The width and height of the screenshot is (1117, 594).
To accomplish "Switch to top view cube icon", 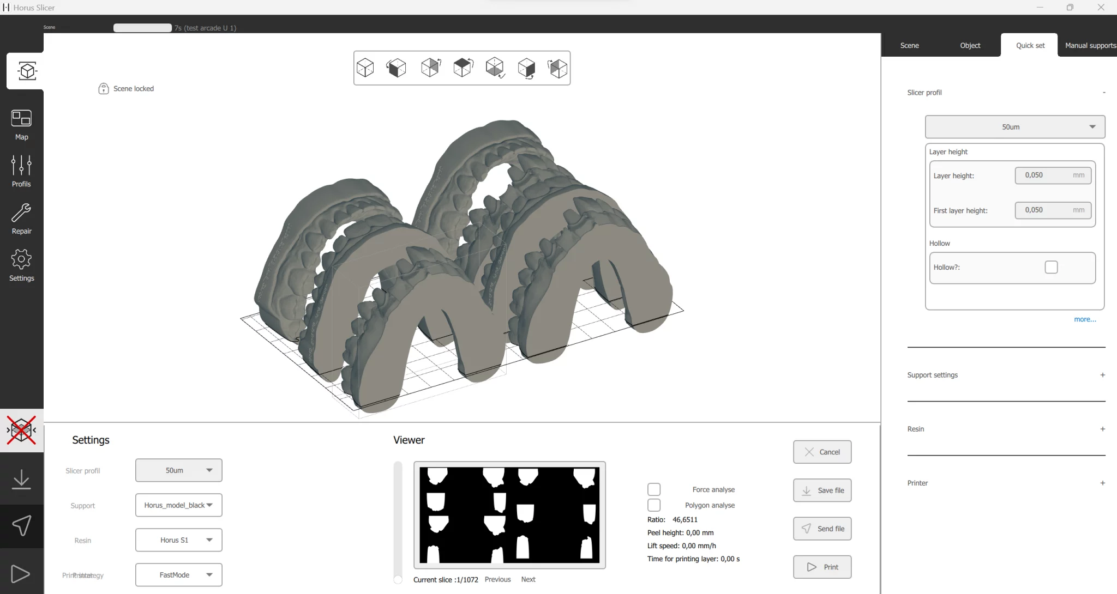I will click(x=463, y=68).
